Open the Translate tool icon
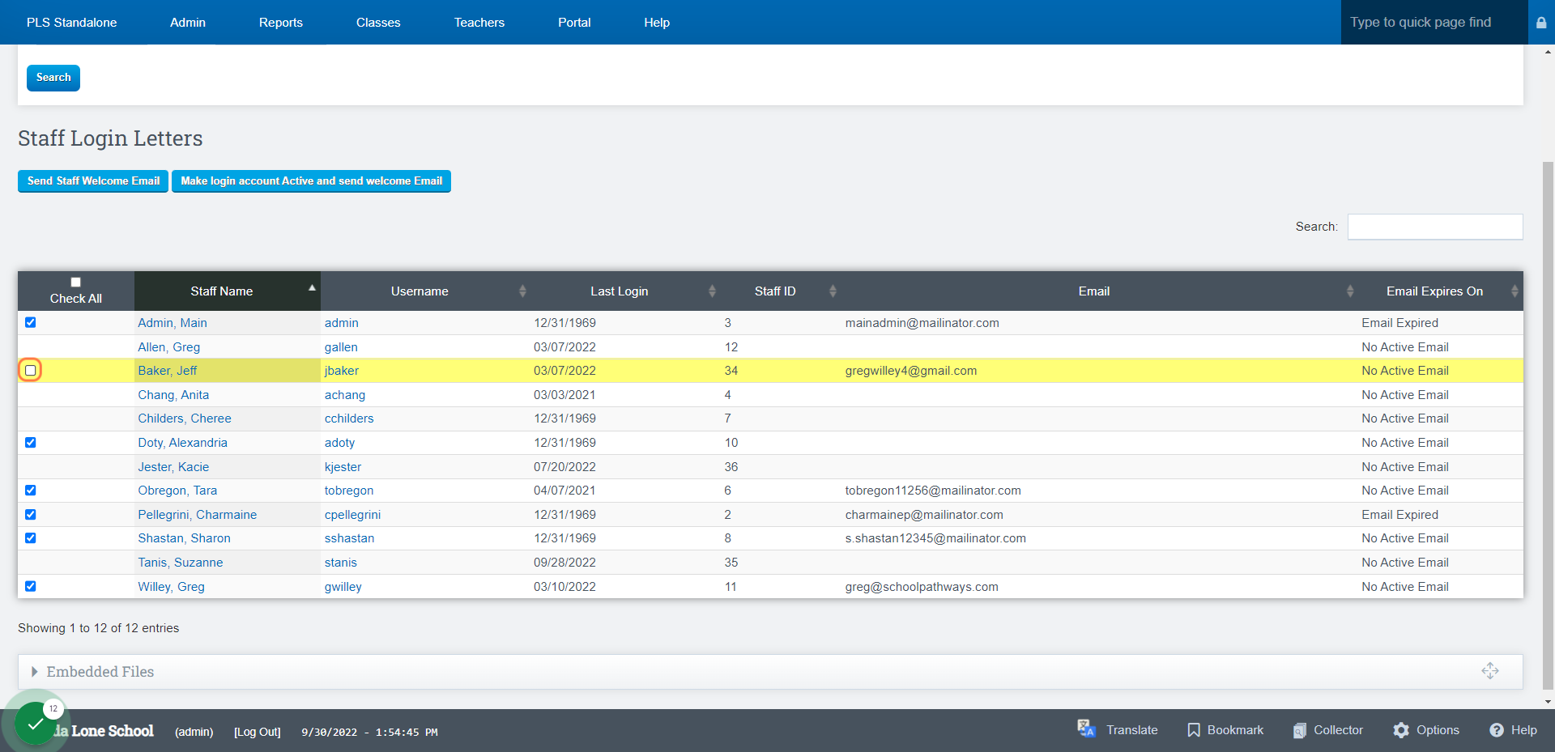Image resolution: width=1555 pixels, height=752 pixels. coord(1086,729)
